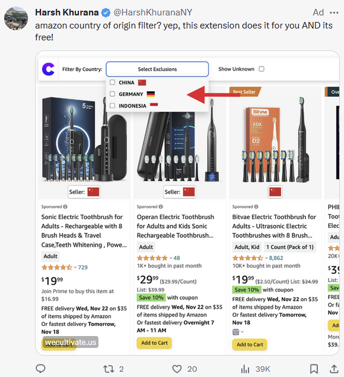Screen dimensions: 344x377
Task: Click the blue verified badge icon
Action: (x=106, y=12)
